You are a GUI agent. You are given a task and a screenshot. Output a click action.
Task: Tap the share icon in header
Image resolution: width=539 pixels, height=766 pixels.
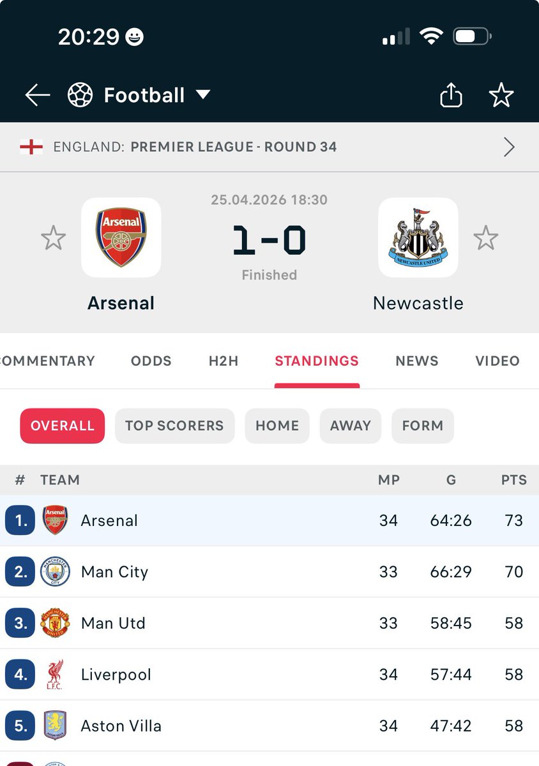pyautogui.click(x=451, y=96)
